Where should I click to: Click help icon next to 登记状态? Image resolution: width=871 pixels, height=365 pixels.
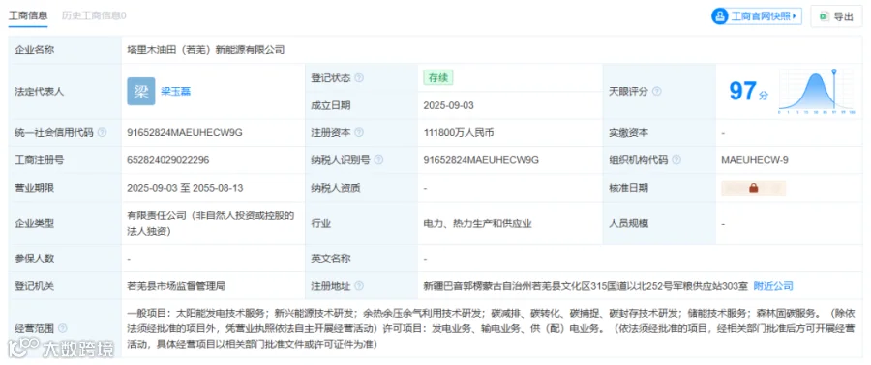click(359, 78)
